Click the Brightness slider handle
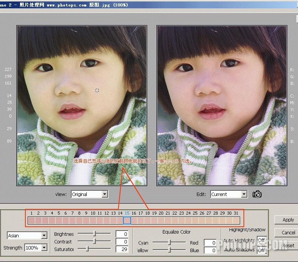Image resolution: width=298 pixels, height=262 pixels. (x=94, y=234)
